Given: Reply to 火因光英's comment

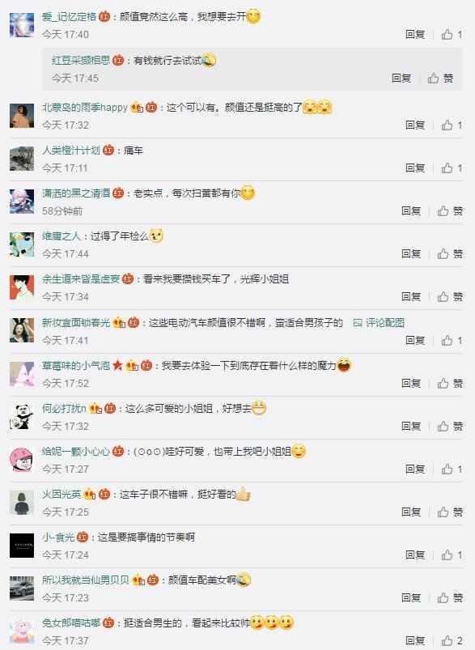Looking at the screenshot, I should tap(411, 512).
